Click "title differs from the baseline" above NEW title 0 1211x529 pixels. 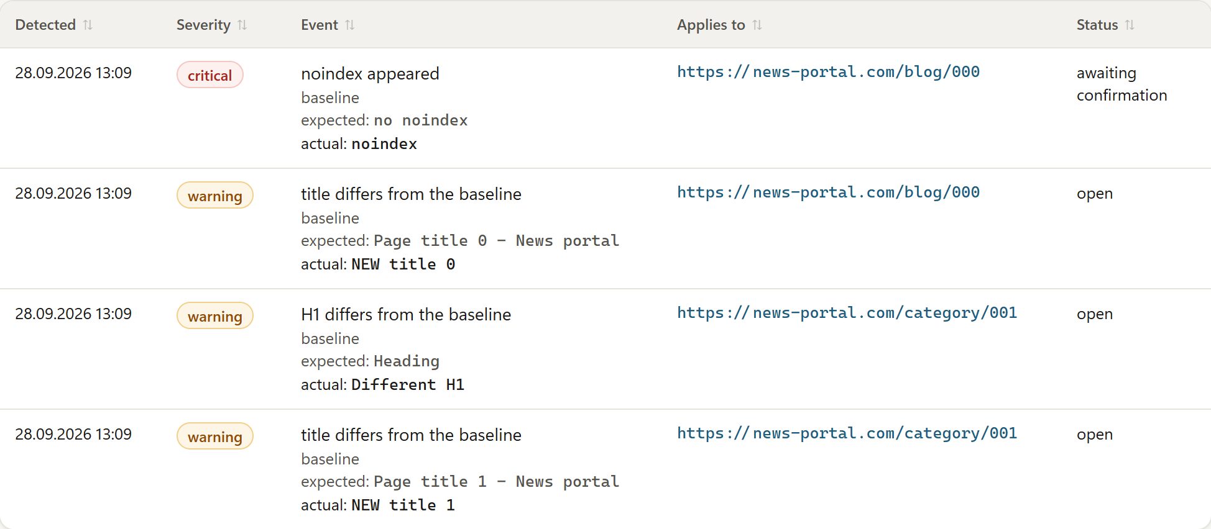(411, 194)
